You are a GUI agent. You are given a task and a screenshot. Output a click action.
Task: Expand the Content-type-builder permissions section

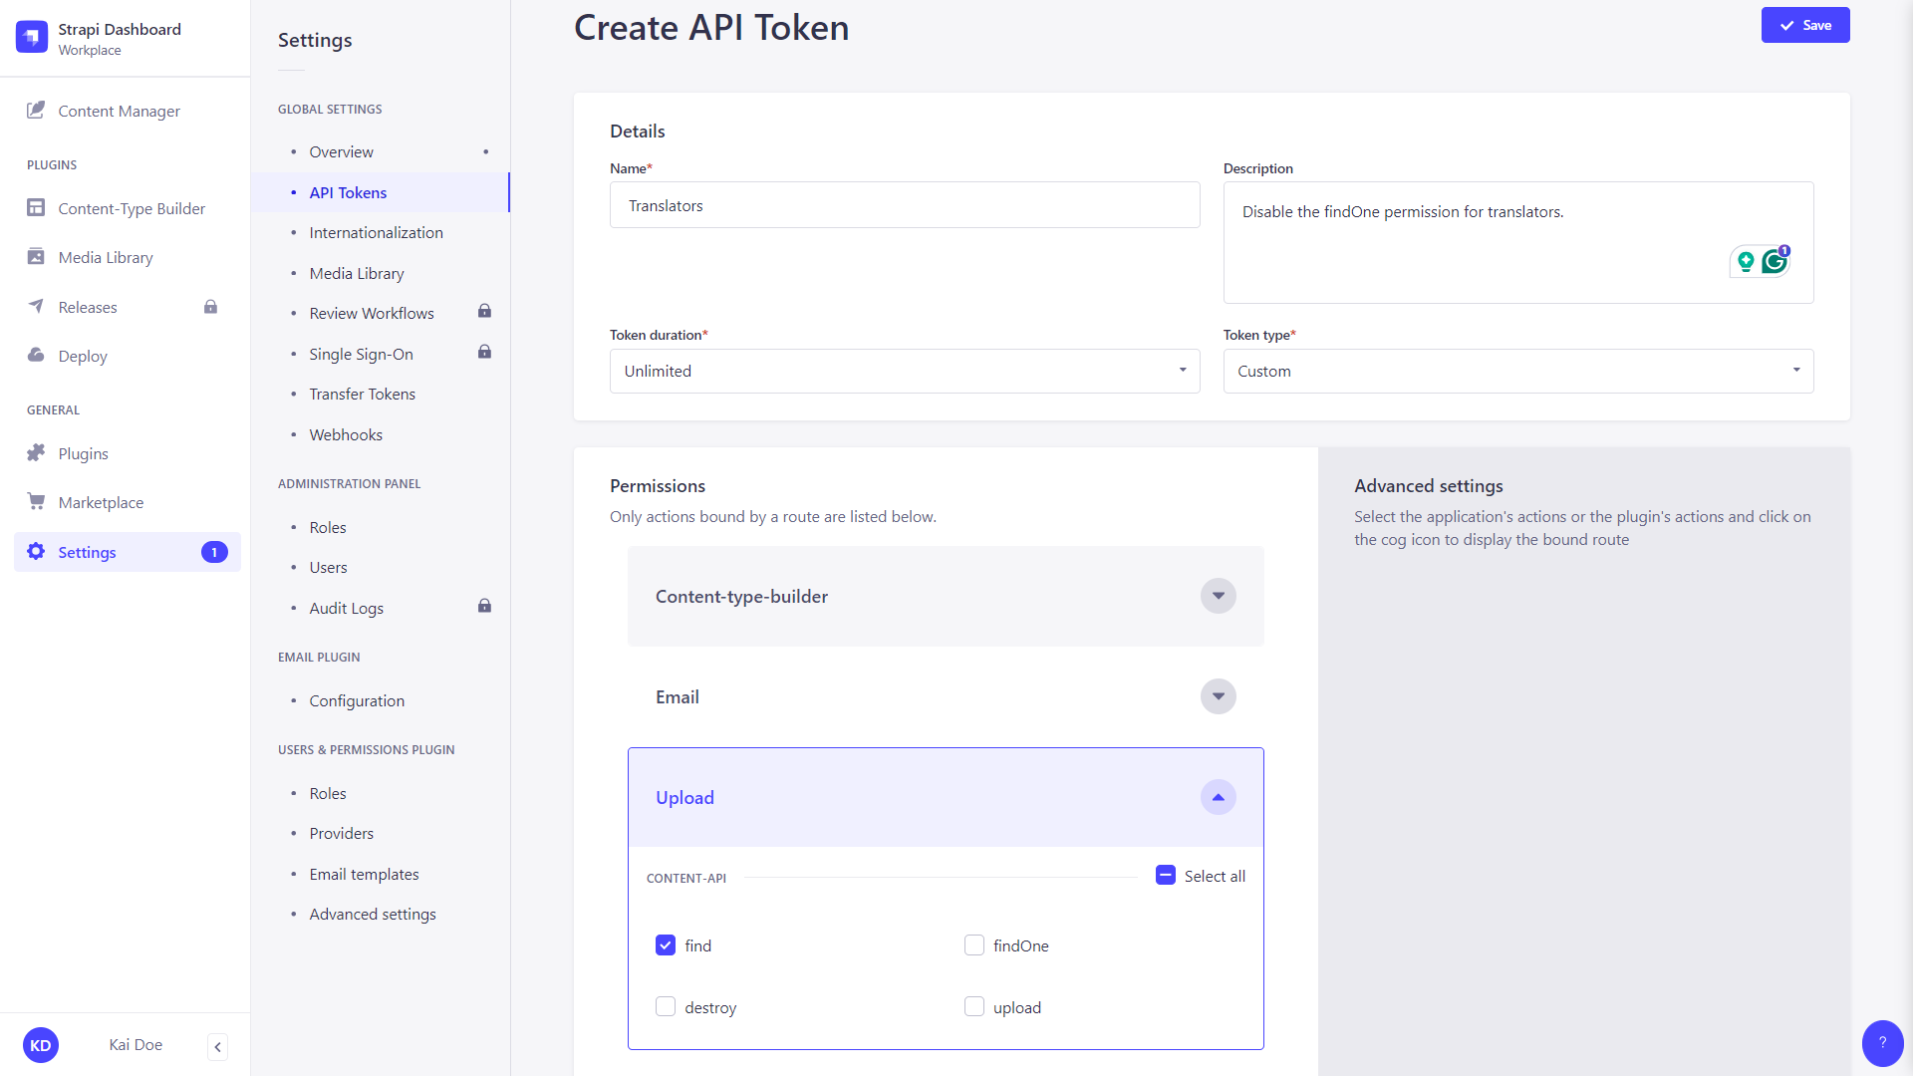1218,596
